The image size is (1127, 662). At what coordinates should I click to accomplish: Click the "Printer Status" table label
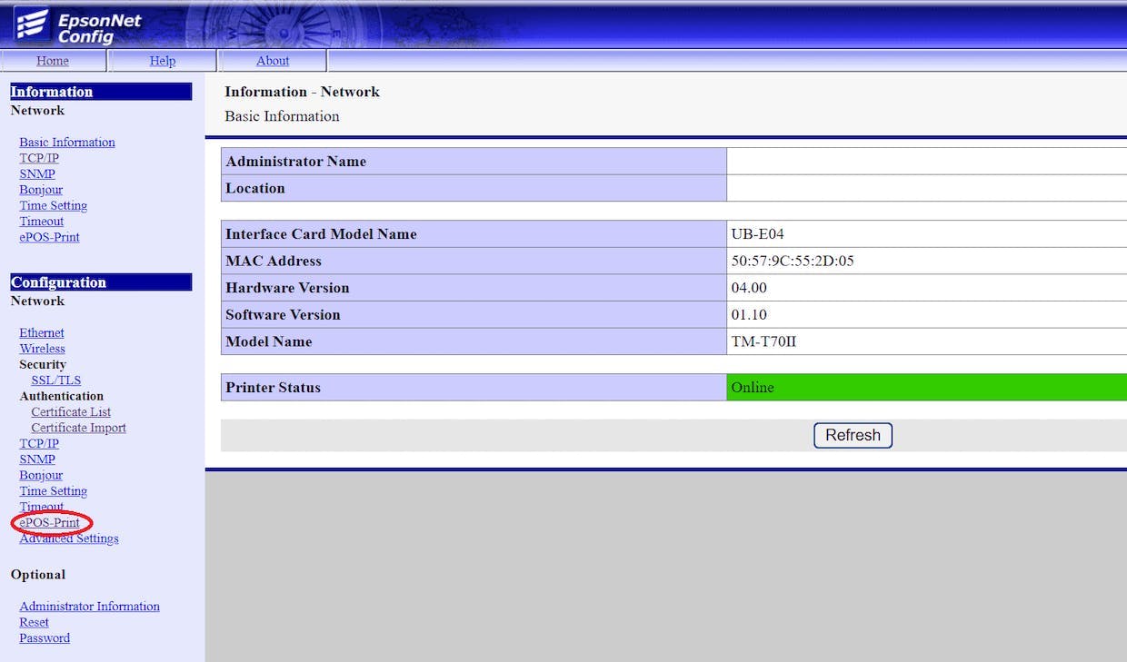tap(274, 388)
